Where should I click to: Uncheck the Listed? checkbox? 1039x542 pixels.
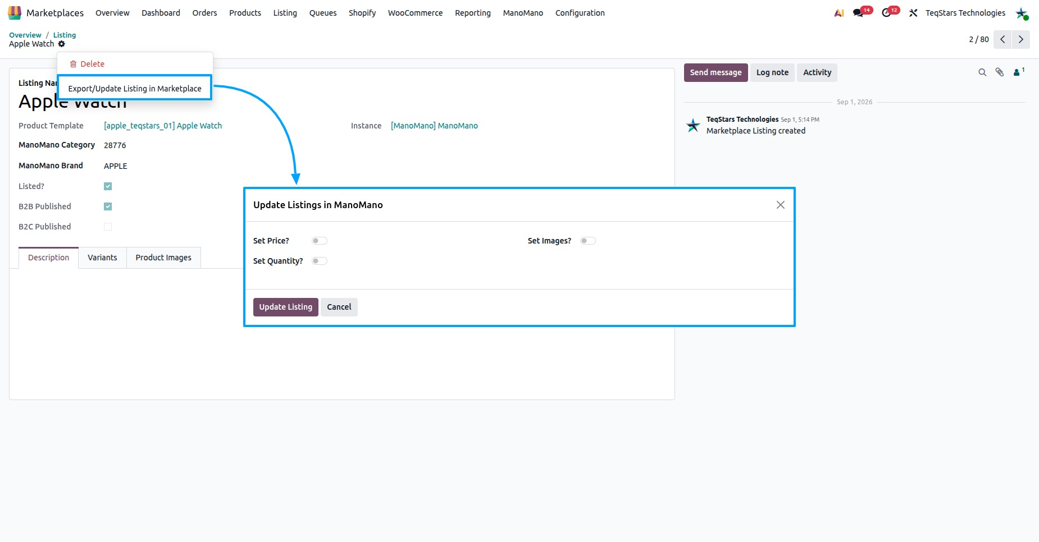coord(108,186)
